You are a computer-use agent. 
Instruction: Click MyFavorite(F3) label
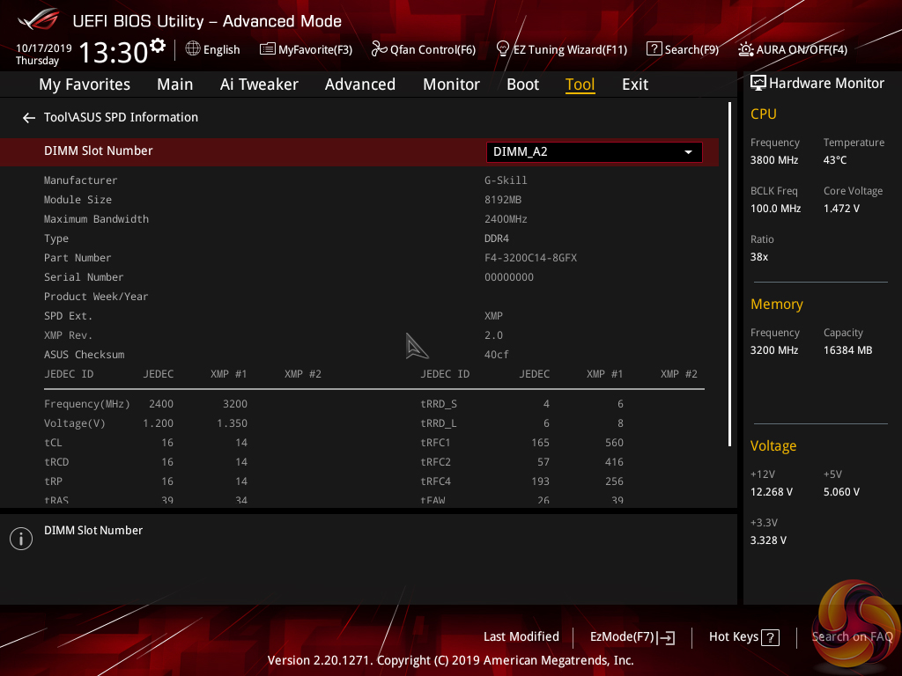pyautogui.click(x=315, y=49)
